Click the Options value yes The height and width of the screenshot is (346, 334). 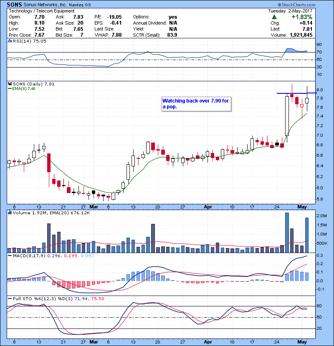[x=173, y=17]
